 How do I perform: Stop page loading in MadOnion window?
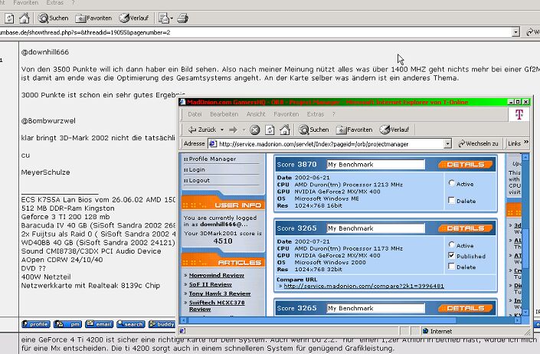pos(254,129)
